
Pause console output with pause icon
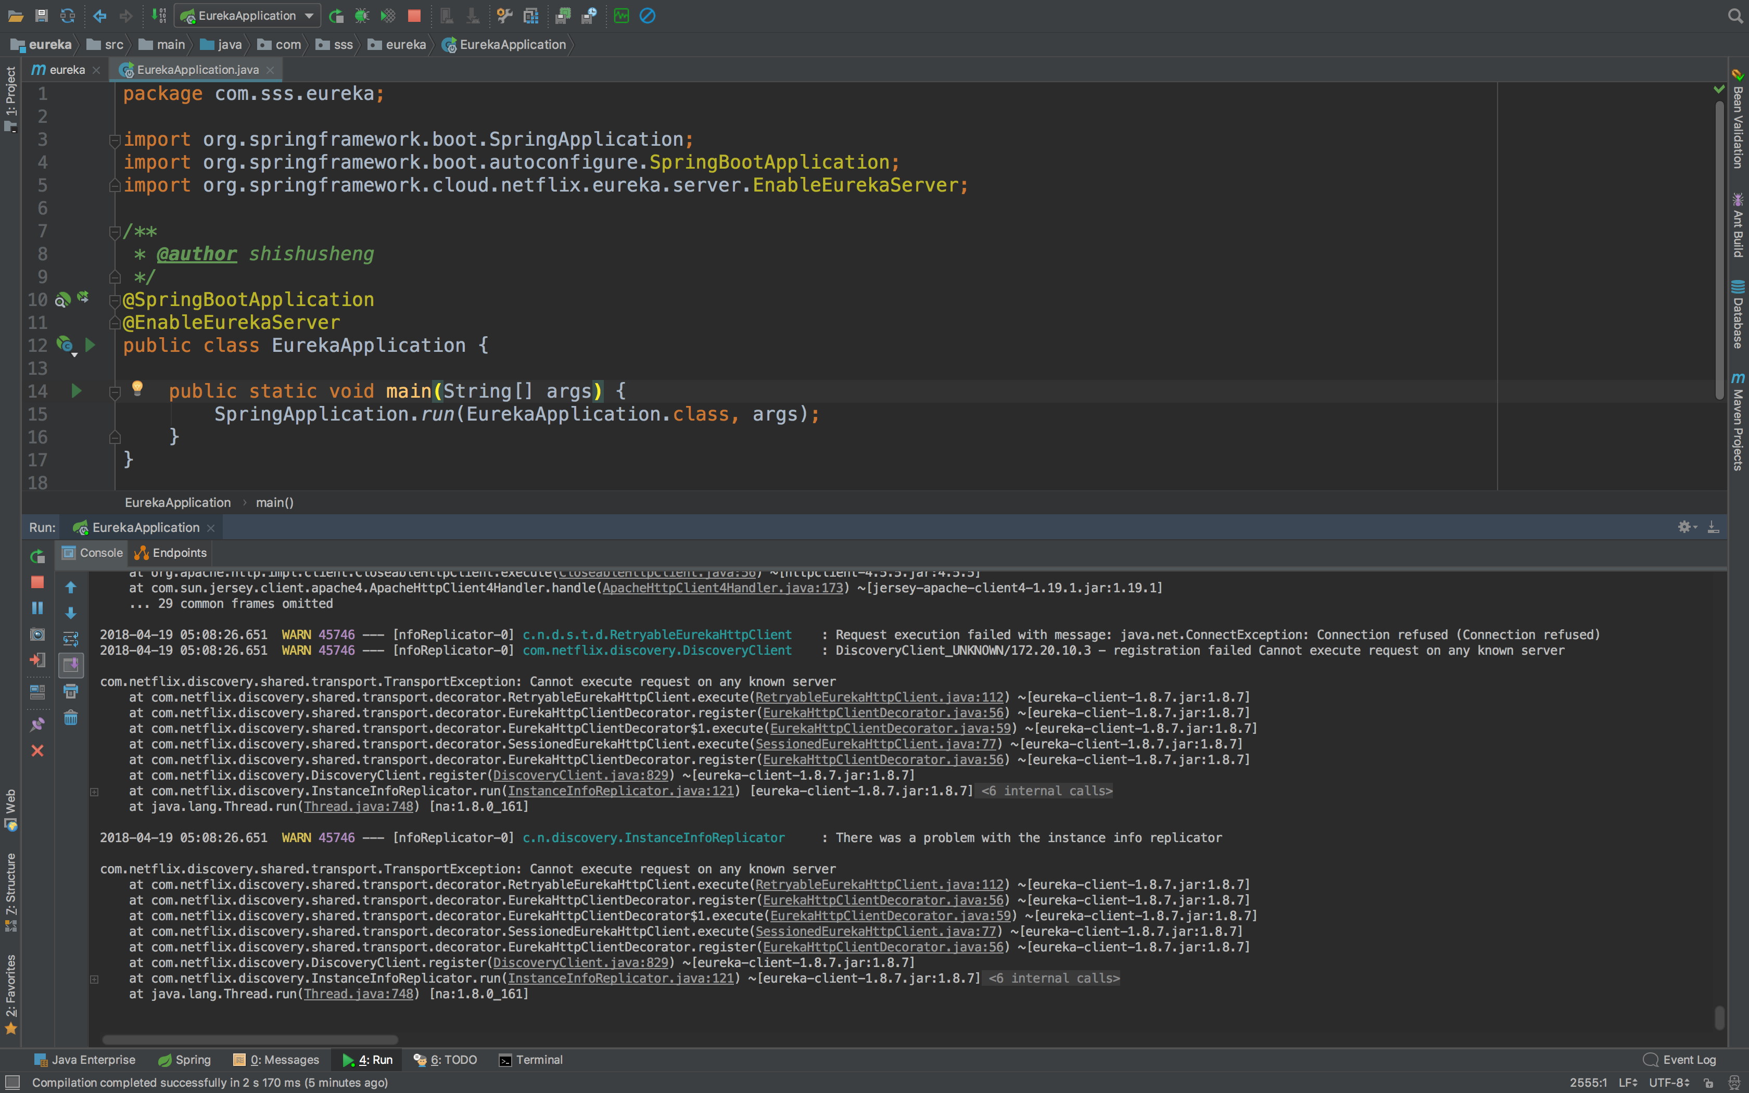pyautogui.click(x=37, y=608)
